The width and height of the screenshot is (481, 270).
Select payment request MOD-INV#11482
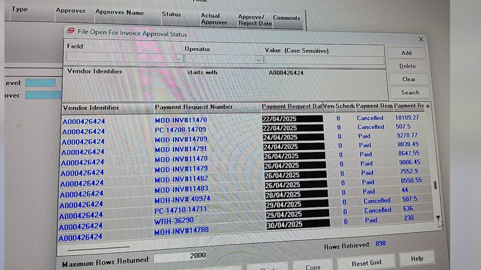tap(181, 179)
